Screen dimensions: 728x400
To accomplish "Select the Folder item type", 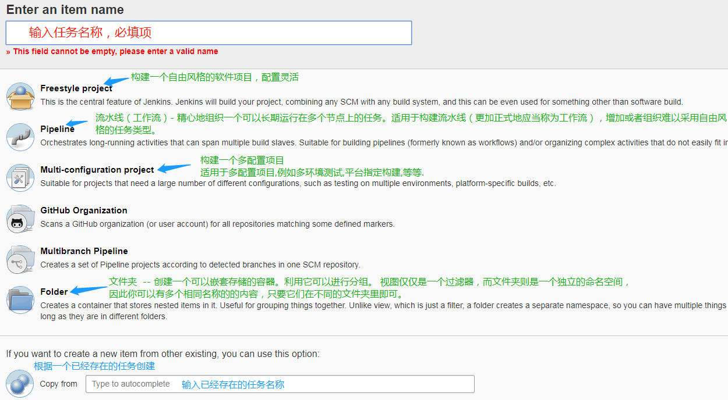I will click(x=54, y=292).
